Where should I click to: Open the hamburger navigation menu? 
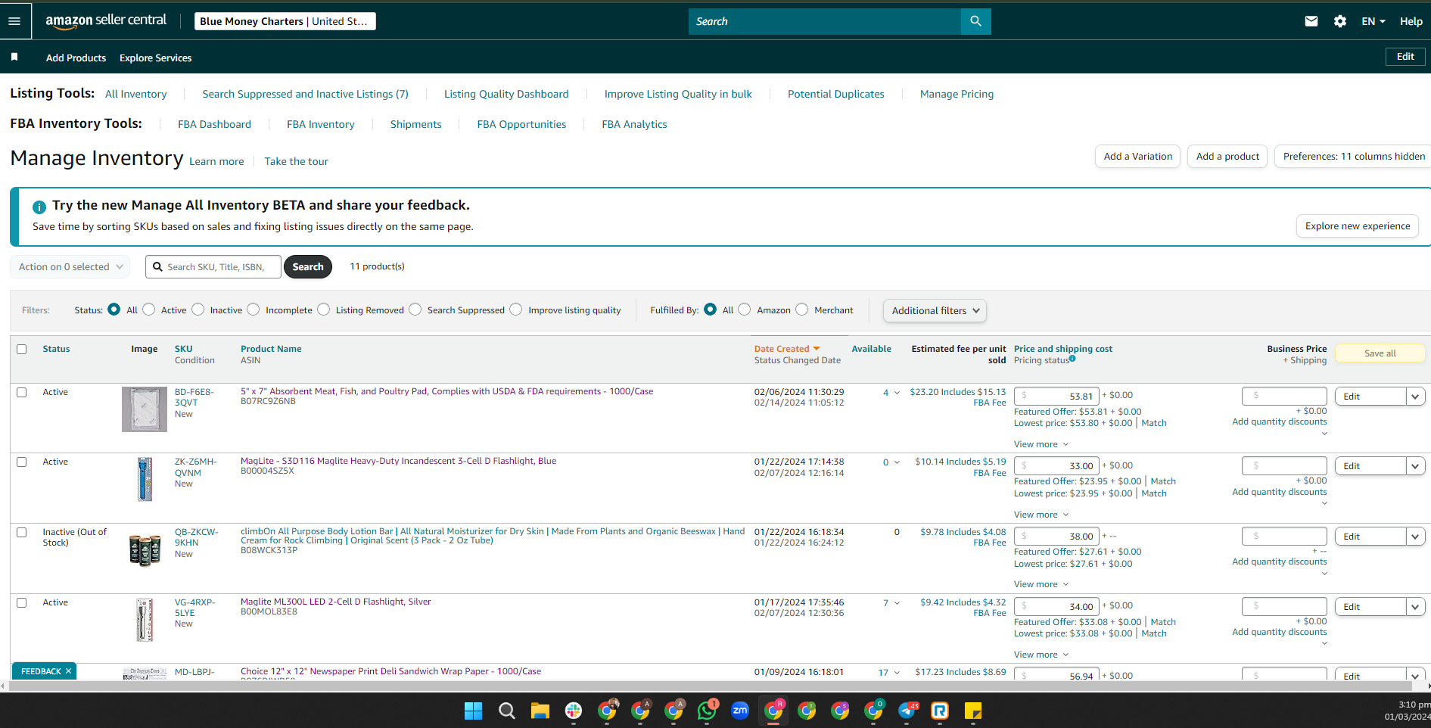click(x=14, y=21)
